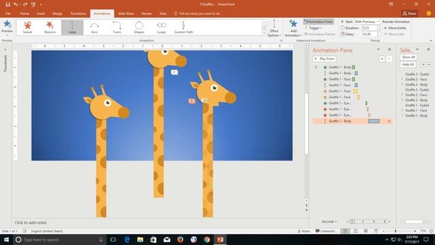Click the Undo icon

(16, 5)
